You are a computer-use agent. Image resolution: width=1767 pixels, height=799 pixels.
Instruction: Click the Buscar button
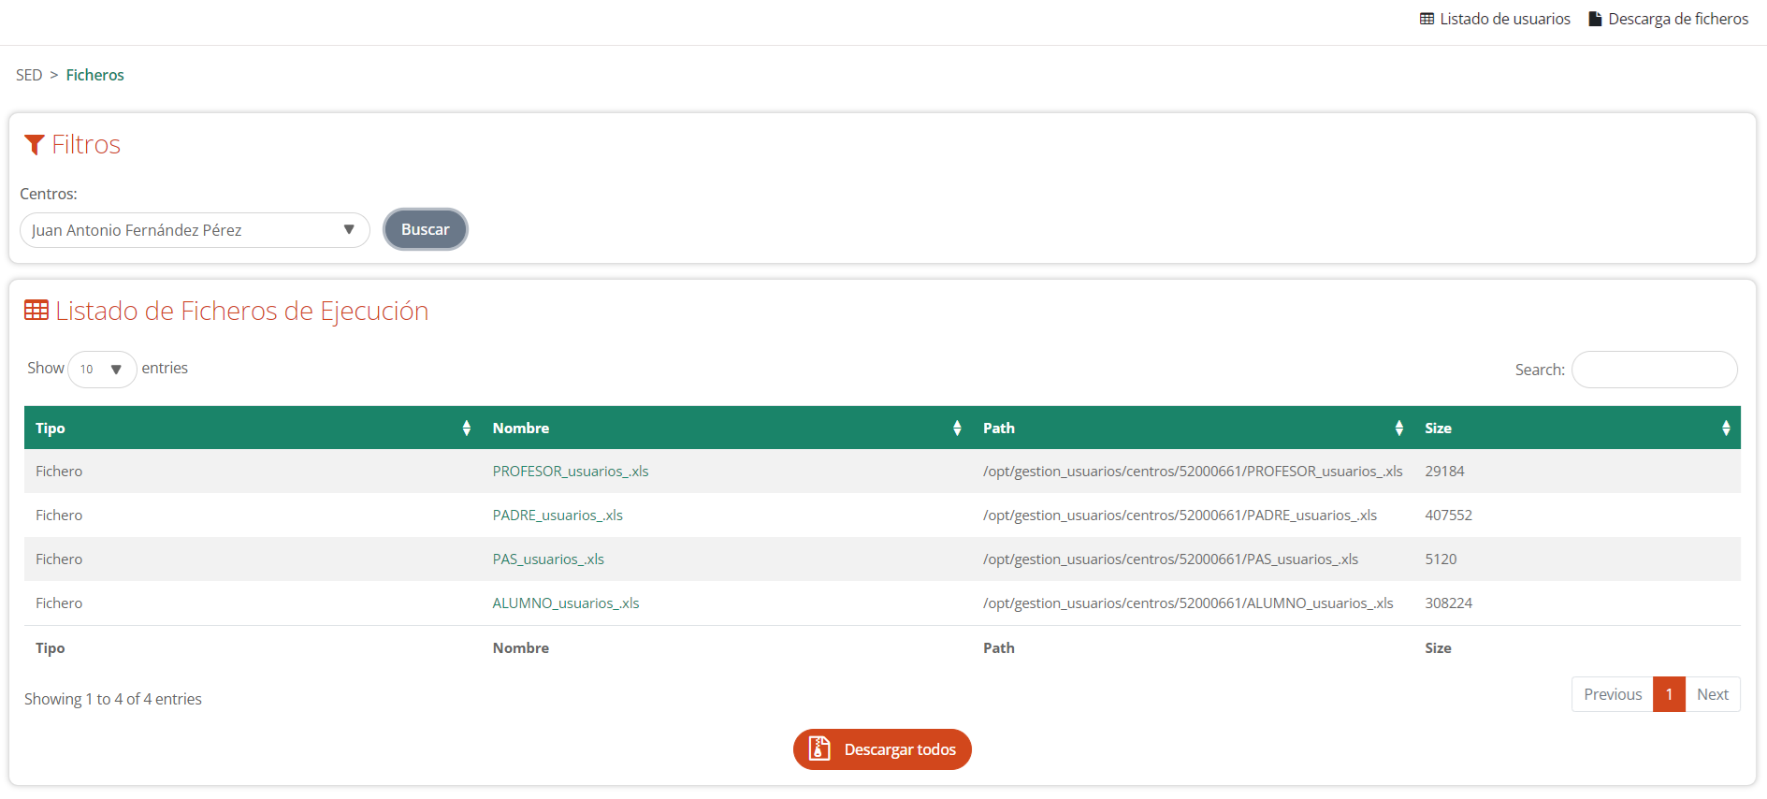pyautogui.click(x=426, y=229)
